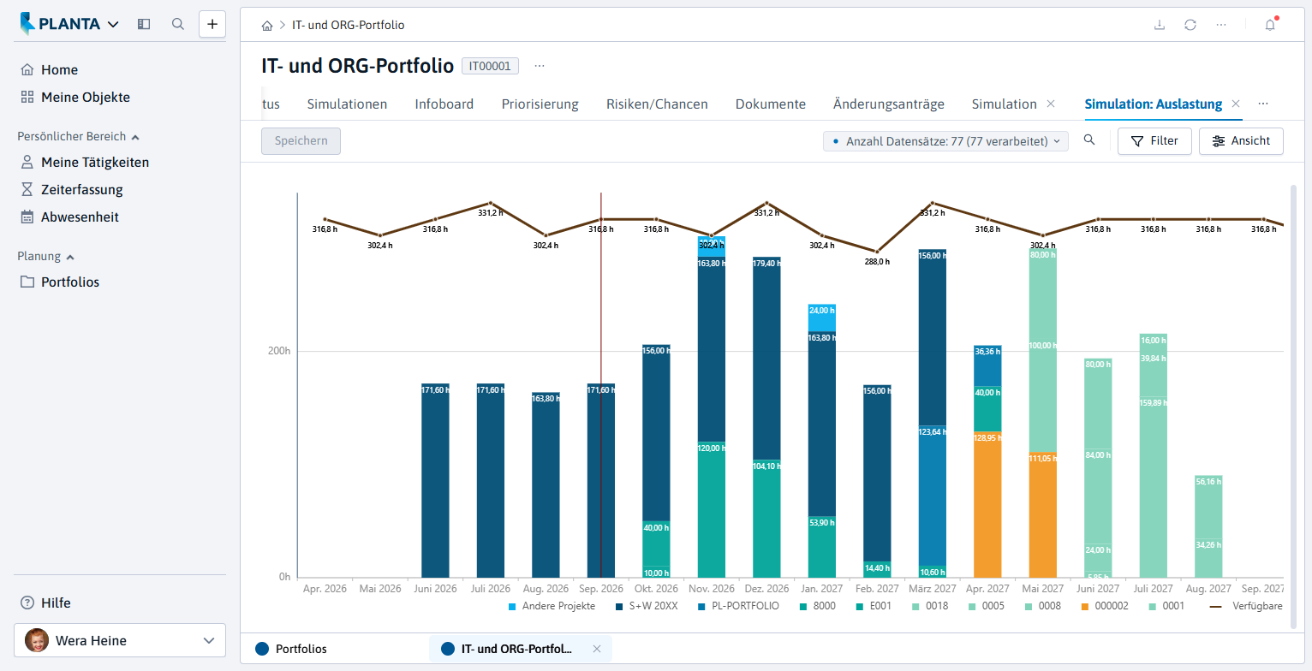Show more tabs via overflow dots
1312x671 pixels.
click(1263, 104)
